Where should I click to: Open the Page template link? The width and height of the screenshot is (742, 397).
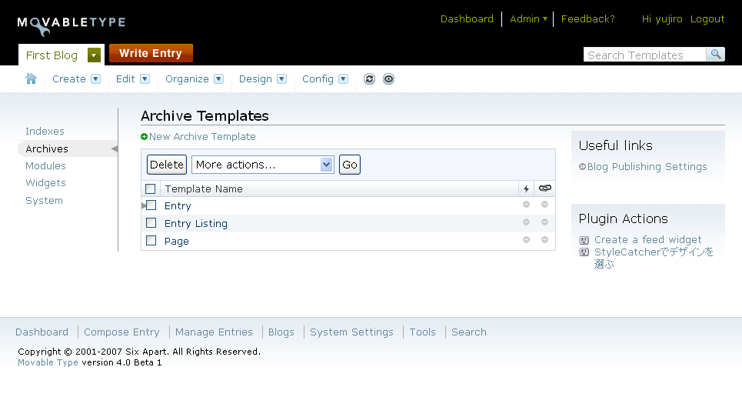click(177, 241)
